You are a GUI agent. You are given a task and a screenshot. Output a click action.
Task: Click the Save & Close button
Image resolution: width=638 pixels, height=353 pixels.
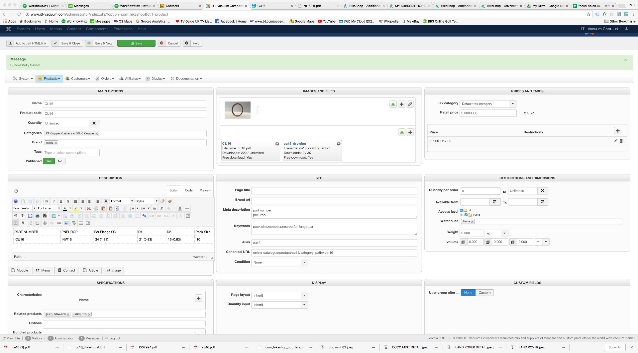pyautogui.click(x=67, y=43)
